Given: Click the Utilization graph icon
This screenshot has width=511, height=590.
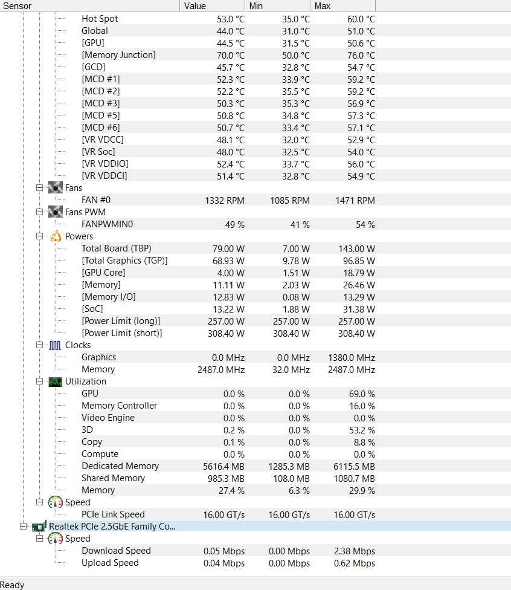Looking at the screenshot, I should pos(55,381).
